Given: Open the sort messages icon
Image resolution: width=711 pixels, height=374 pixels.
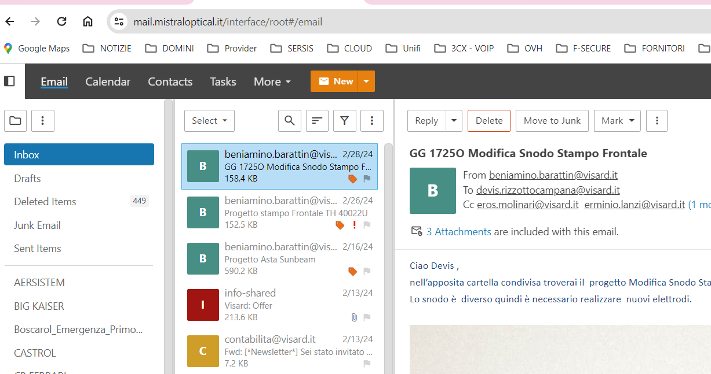Looking at the screenshot, I should (x=317, y=121).
